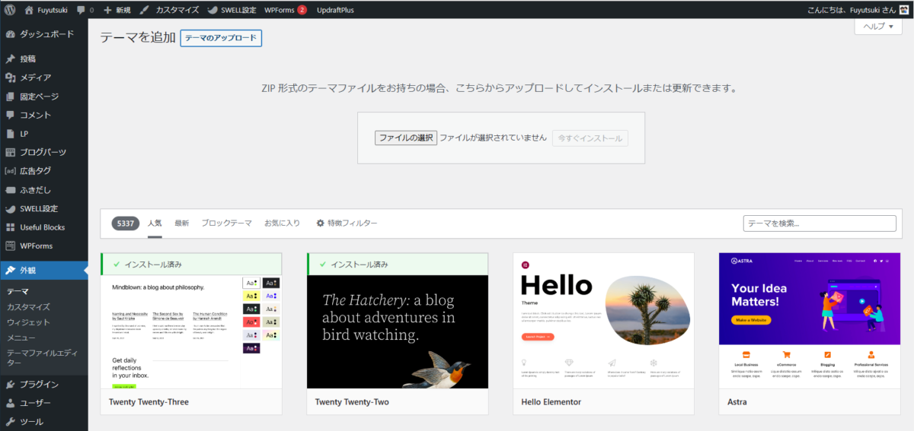
Task: Open the Fuyutsuki user avatar
Action: click(904, 10)
